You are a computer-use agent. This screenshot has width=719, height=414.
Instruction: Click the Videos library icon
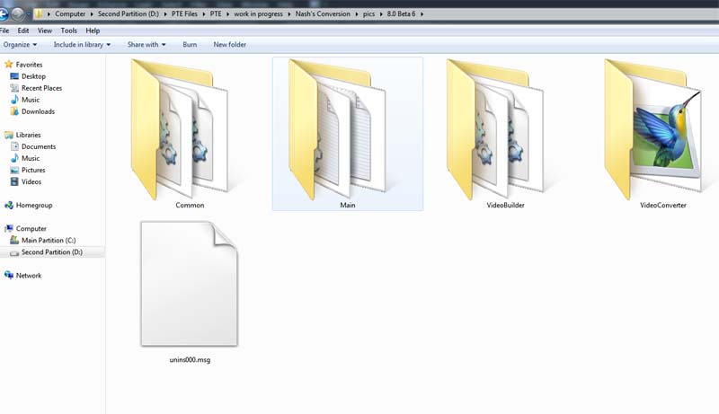coord(14,181)
